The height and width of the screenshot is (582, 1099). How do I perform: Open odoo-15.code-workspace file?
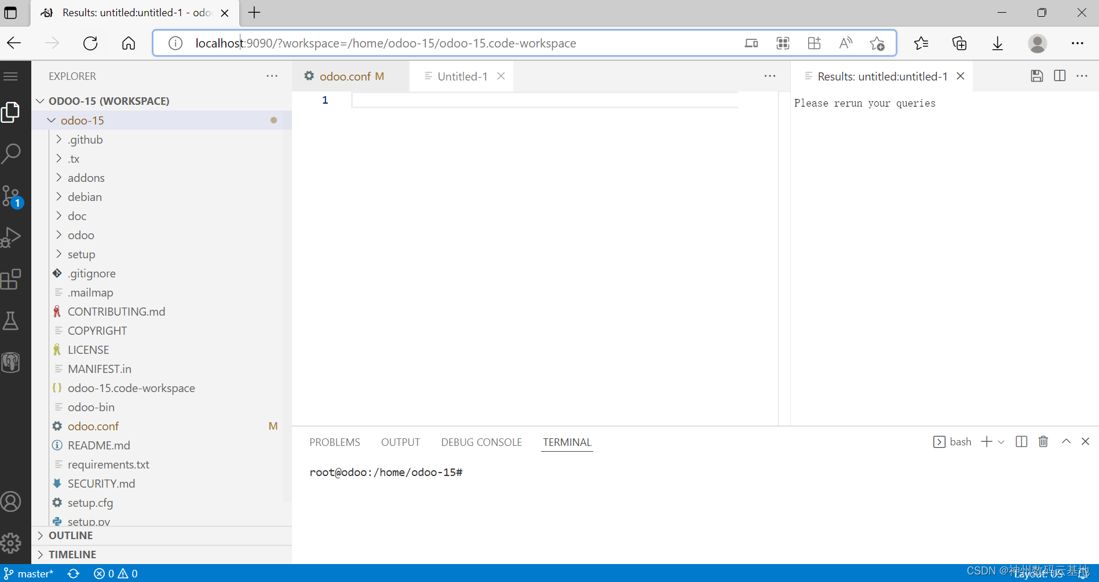(162, 388)
